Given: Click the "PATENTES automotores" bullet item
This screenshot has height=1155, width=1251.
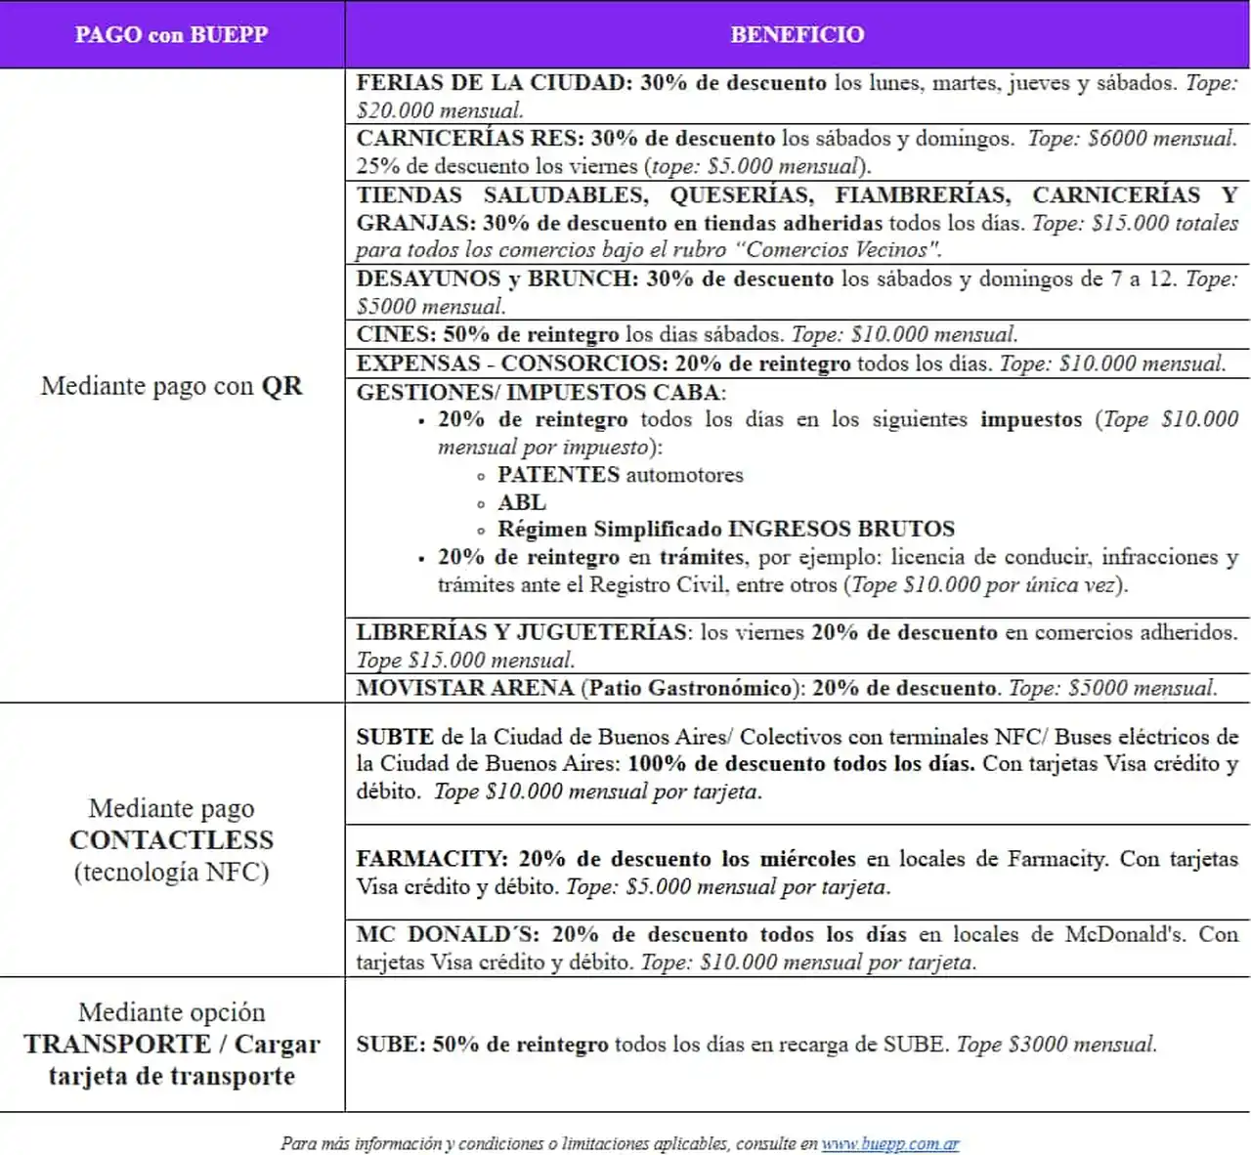Looking at the screenshot, I should point(620,475).
